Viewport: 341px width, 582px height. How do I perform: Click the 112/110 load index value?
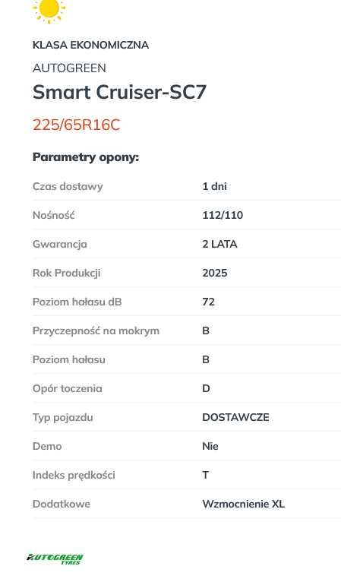[223, 215]
